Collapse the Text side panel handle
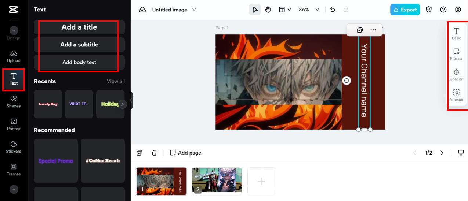The image size is (468, 201). coord(131,100)
